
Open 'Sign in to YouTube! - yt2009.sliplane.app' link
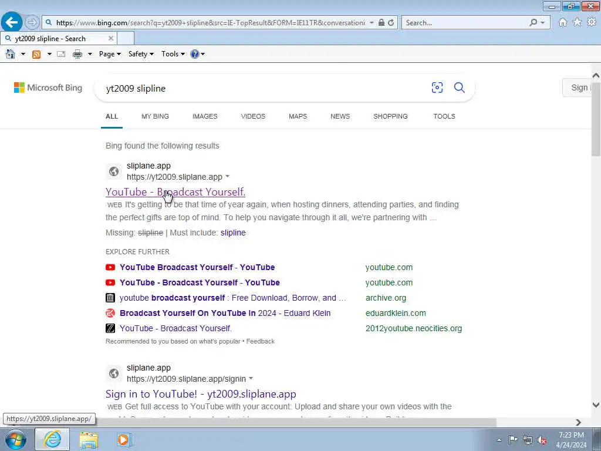coord(201,394)
